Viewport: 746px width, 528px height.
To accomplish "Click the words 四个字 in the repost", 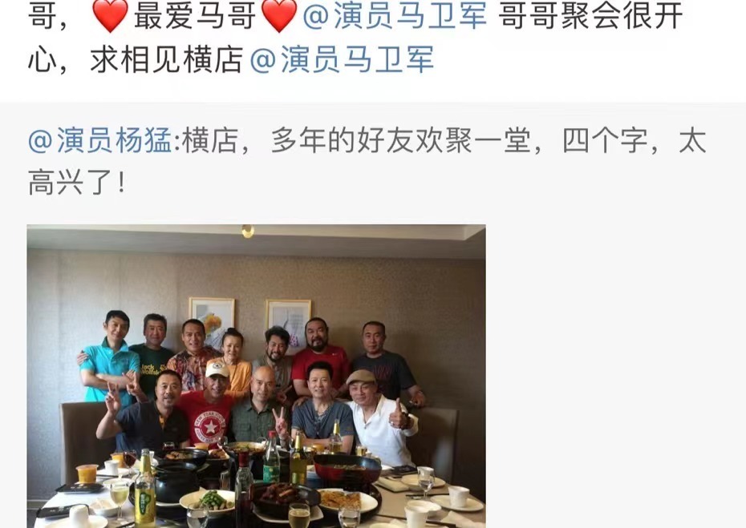I will pyautogui.click(x=605, y=141).
